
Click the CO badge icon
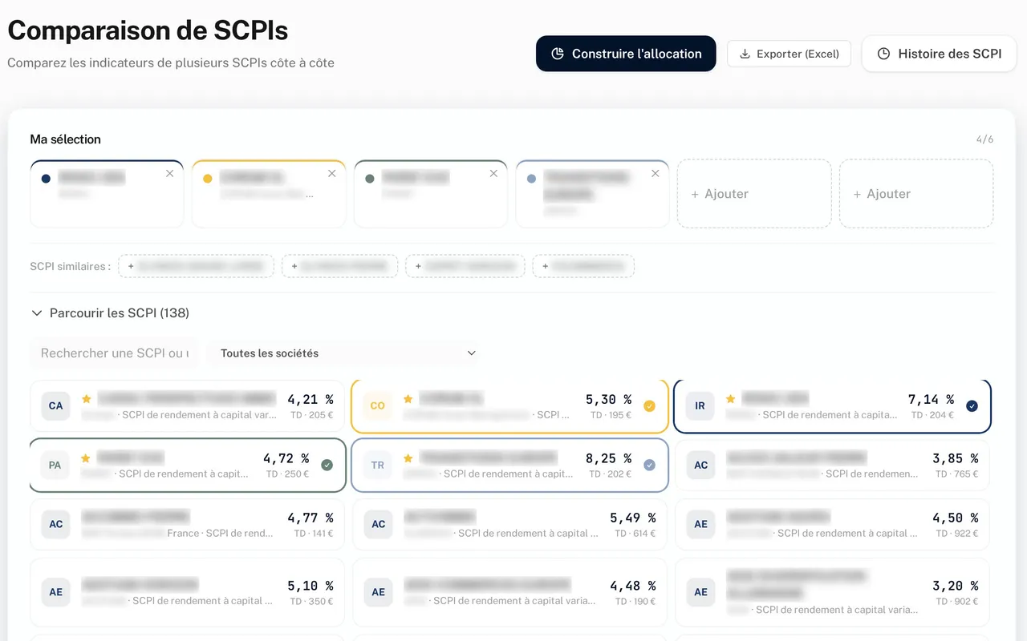[x=378, y=405]
